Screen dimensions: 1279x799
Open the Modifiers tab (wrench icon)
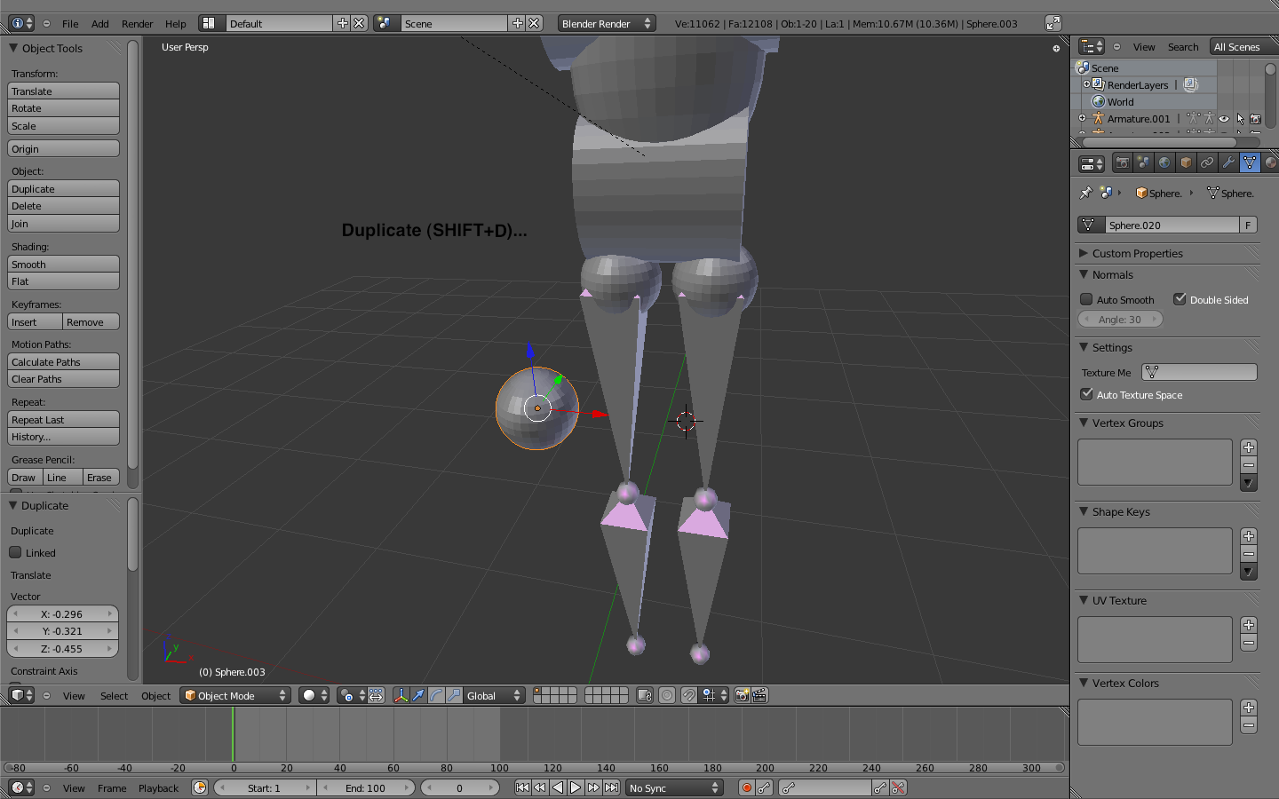coord(1229,163)
